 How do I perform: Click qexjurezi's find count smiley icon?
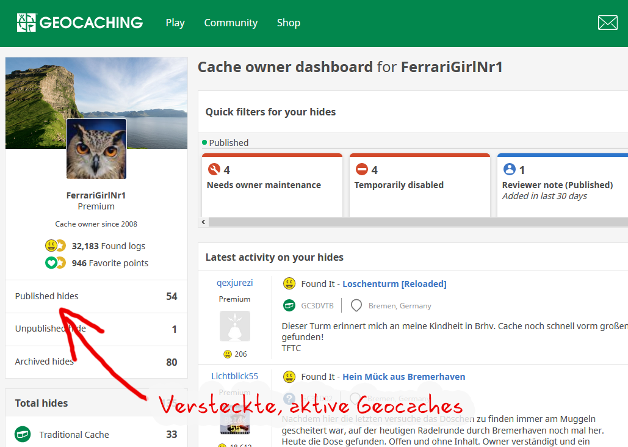click(x=228, y=354)
